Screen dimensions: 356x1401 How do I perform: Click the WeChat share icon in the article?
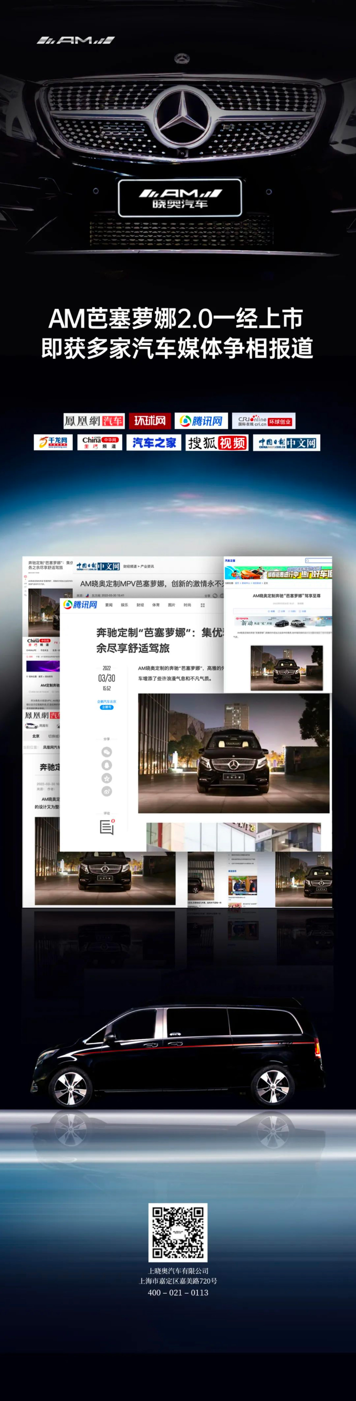click(107, 752)
